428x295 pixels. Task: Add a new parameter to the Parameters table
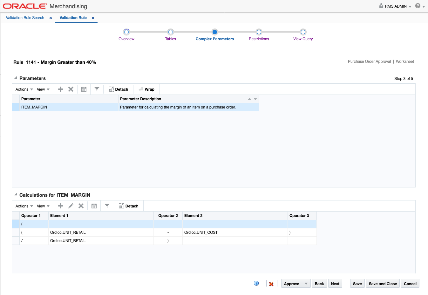(60, 89)
